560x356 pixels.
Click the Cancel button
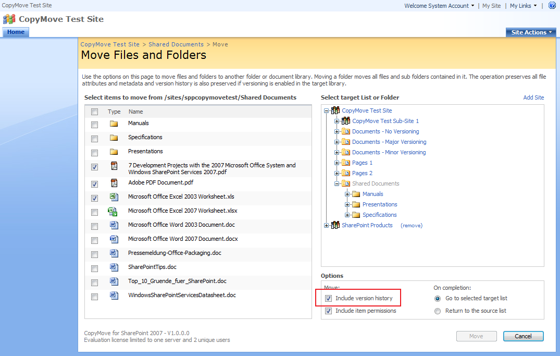523,336
